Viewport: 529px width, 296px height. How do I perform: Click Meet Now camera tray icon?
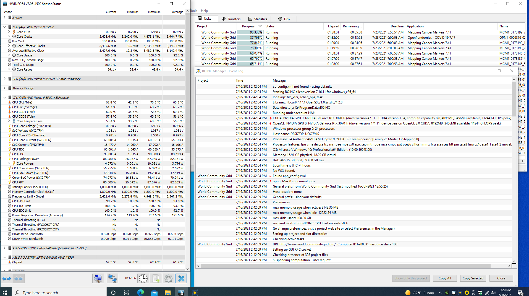point(473,293)
